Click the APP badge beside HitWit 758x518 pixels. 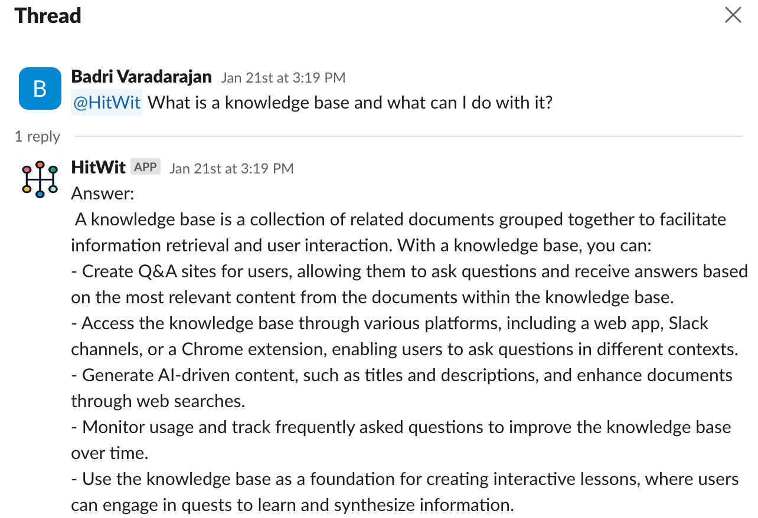[x=145, y=168]
